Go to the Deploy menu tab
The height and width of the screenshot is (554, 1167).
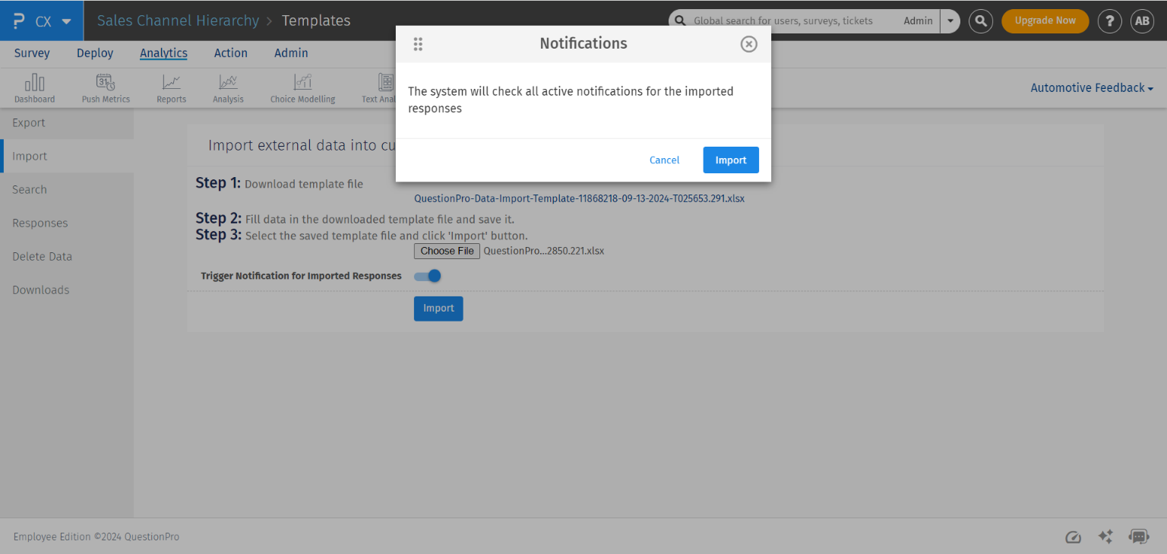tap(95, 53)
